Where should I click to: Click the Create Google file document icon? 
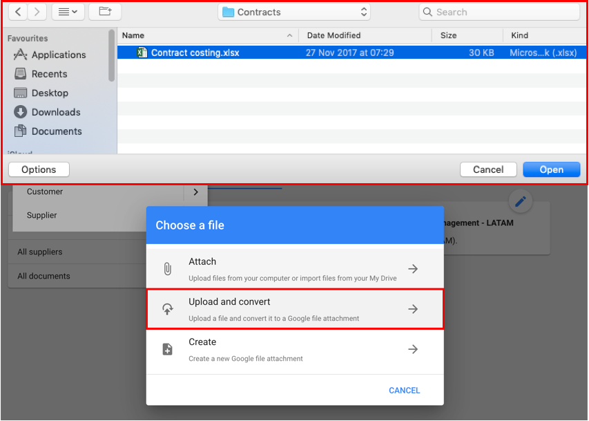(167, 348)
